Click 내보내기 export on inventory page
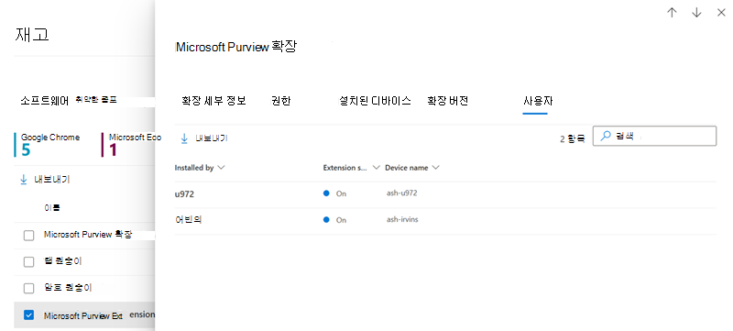733x331 pixels. point(45,180)
